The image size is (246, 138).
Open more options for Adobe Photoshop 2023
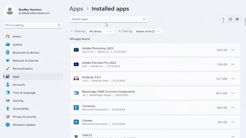point(233,50)
